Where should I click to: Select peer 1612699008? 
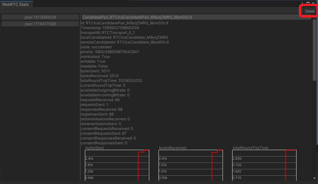(x=40, y=17)
